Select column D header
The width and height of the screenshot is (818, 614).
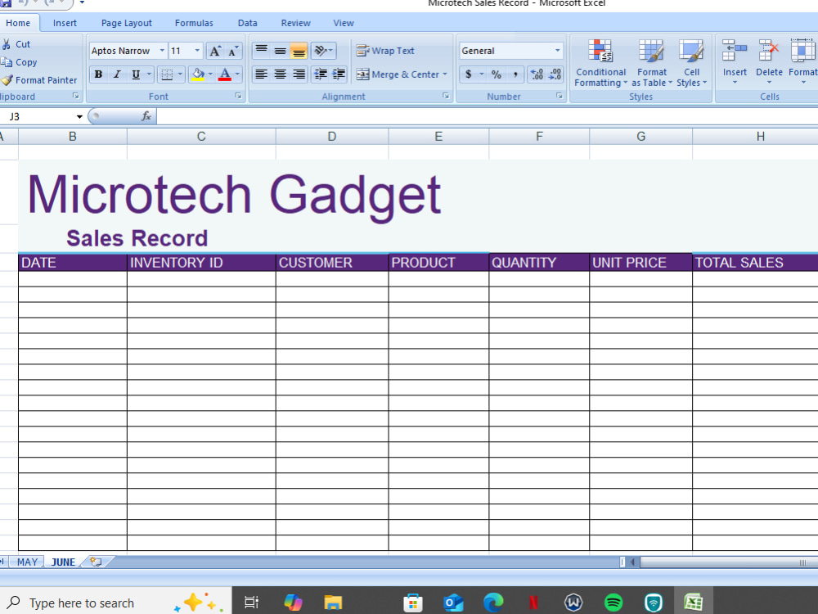tap(332, 136)
